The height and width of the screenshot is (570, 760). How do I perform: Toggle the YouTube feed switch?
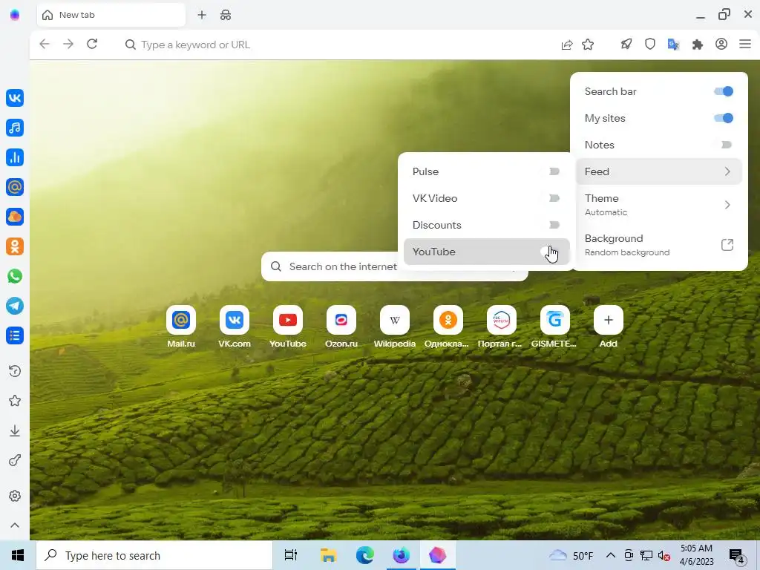[x=550, y=252]
